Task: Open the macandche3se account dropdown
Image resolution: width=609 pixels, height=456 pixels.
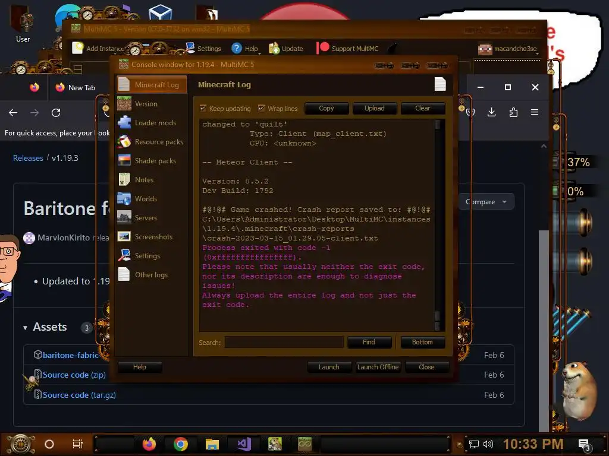Action: (509, 49)
